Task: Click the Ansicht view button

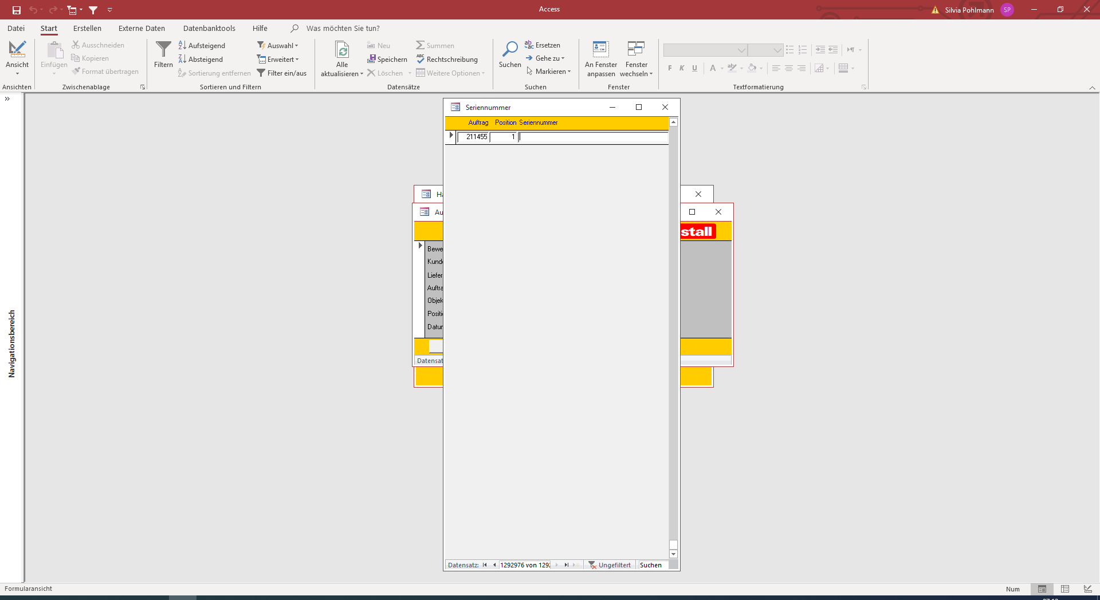Action: [17, 58]
